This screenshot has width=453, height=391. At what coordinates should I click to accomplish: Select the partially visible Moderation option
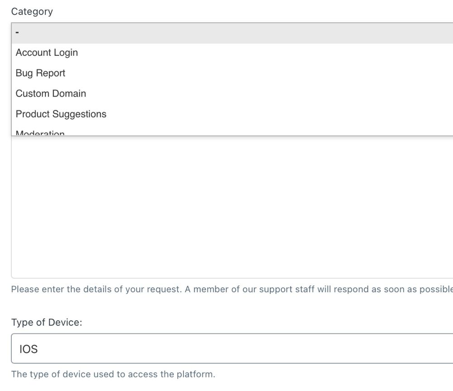click(x=40, y=133)
